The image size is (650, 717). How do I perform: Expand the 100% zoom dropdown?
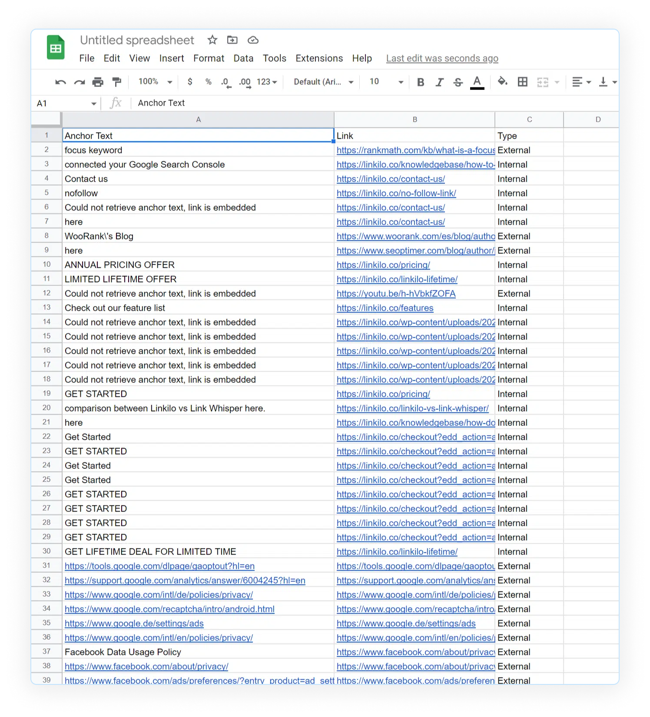pyautogui.click(x=155, y=82)
